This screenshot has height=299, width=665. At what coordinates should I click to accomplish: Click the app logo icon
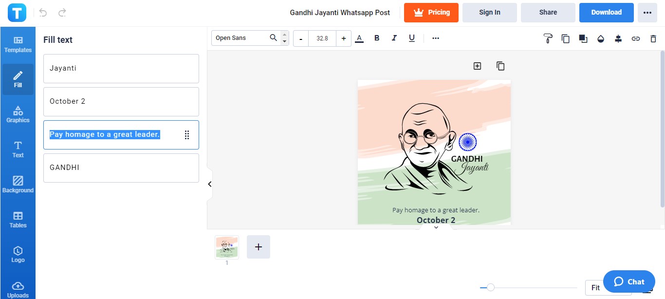17,12
